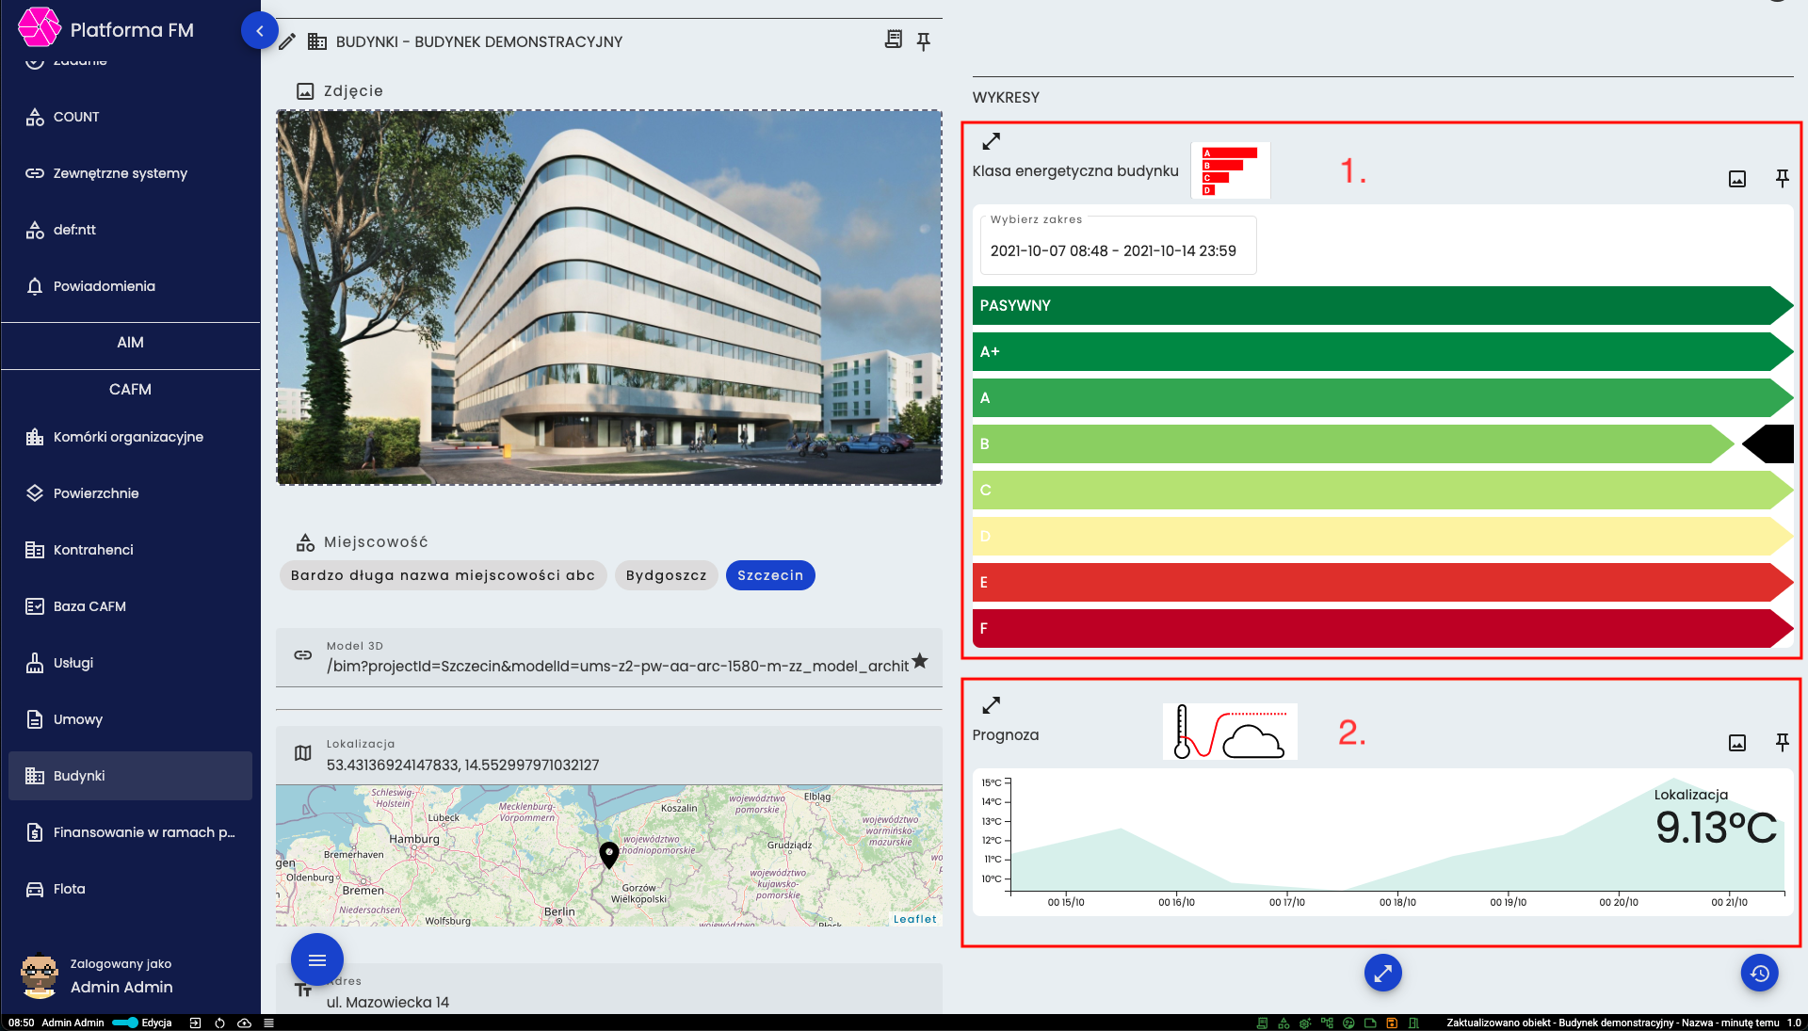Click the A+ energy class bar
Image resolution: width=1808 pixels, height=1031 pixels.
(1382, 352)
